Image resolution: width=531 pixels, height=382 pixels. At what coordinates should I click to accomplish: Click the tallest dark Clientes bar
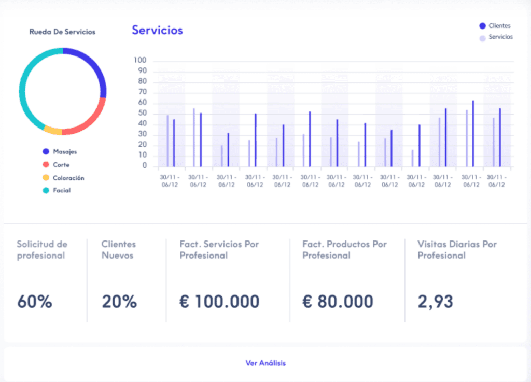pyautogui.click(x=473, y=134)
